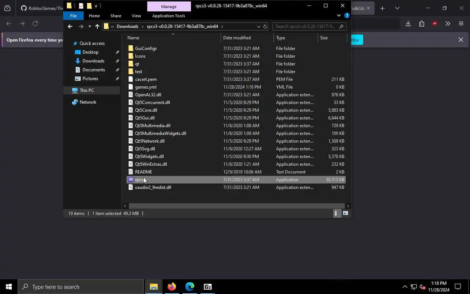Show hidden system tray icons chevron
Viewport: 470px width, 294px height.
tap(405, 287)
